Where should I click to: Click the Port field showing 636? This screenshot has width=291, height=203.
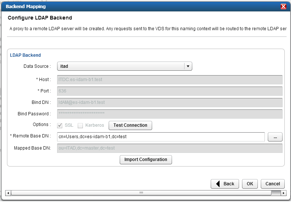tap(169, 91)
